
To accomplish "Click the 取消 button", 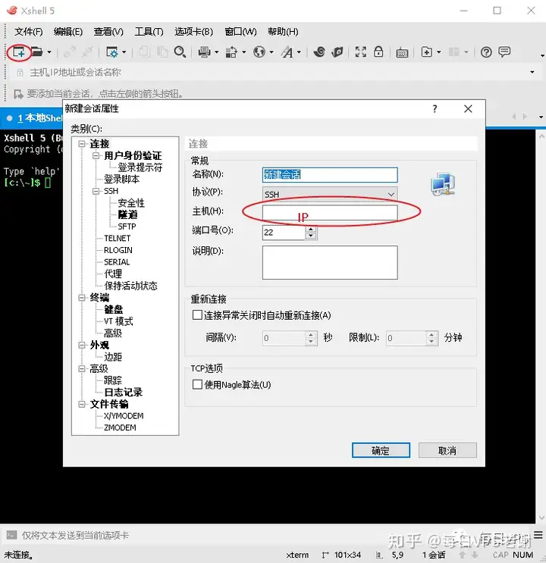I will (x=447, y=450).
